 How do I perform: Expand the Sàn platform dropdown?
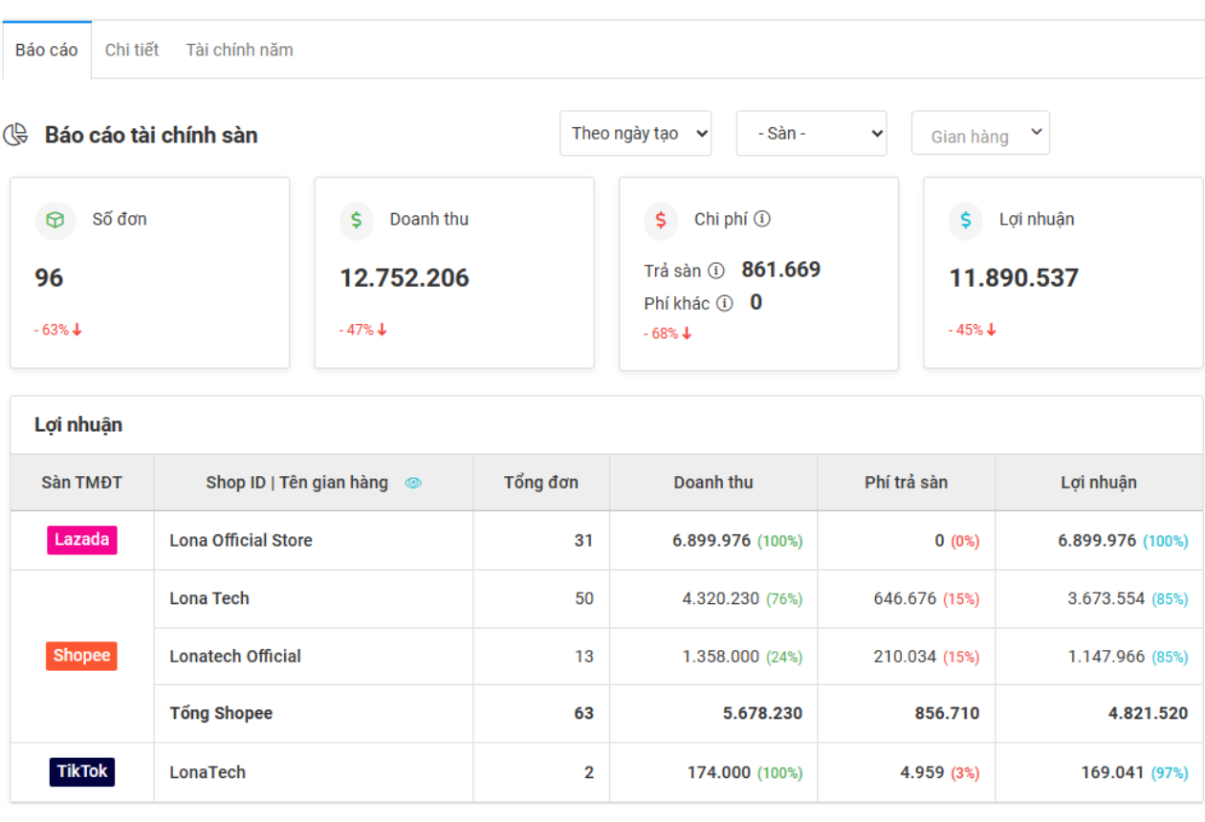pos(811,134)
